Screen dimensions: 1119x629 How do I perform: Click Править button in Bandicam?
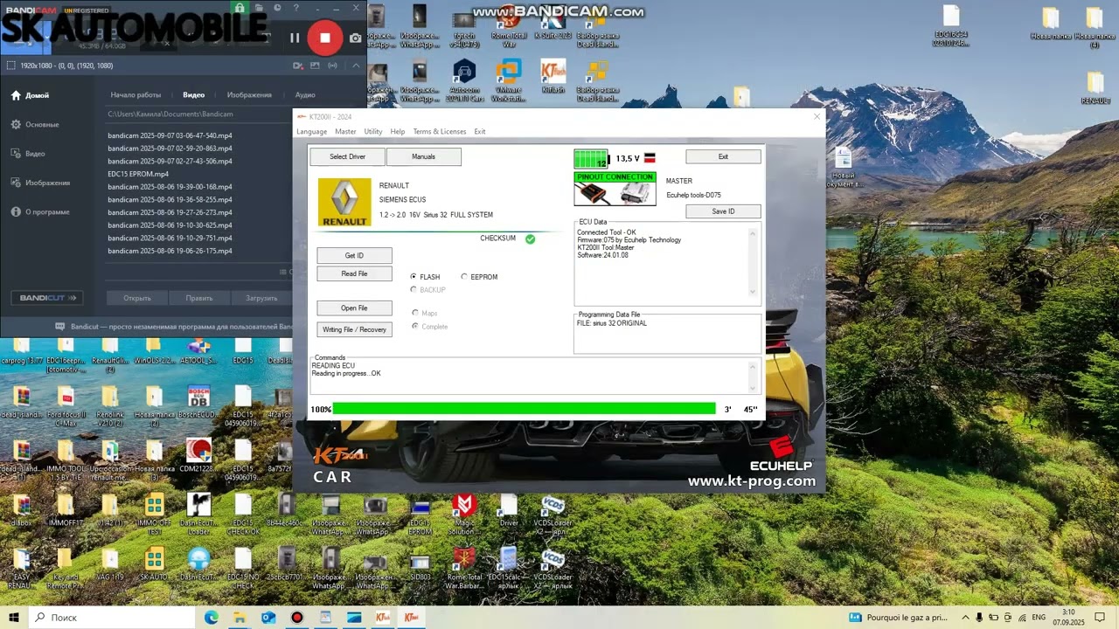pyautogui.click(x=198, y=298)
